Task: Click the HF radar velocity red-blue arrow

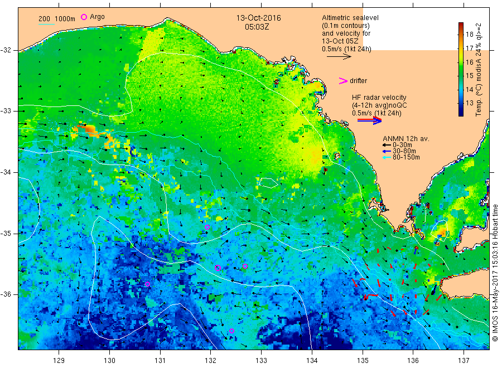Action: click(x=369, y=120)
